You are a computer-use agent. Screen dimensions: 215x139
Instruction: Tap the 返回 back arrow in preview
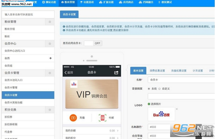tap(66, 73)
